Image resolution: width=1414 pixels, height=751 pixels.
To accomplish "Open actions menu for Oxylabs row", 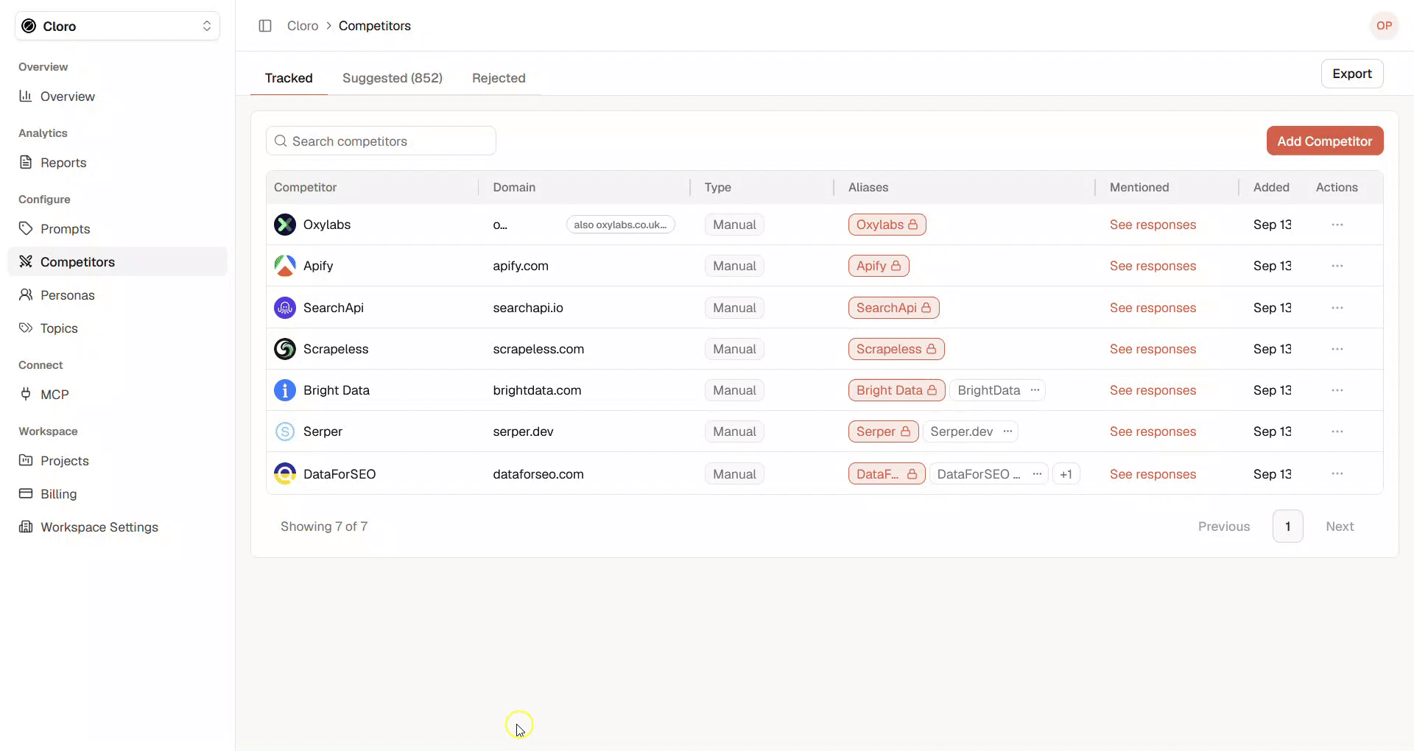I will click(1337, 225).
